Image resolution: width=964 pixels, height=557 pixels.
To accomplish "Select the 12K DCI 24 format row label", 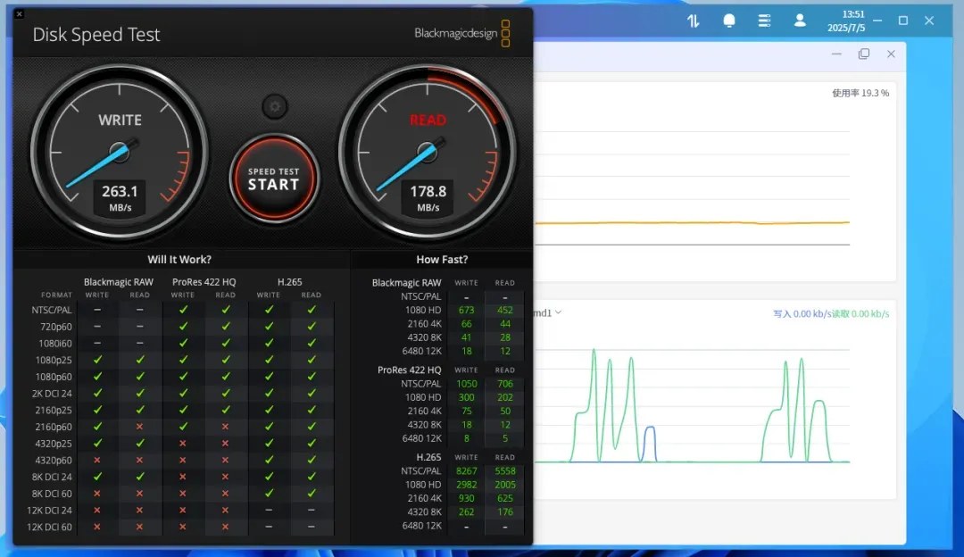I will click(x=50, y=511).
